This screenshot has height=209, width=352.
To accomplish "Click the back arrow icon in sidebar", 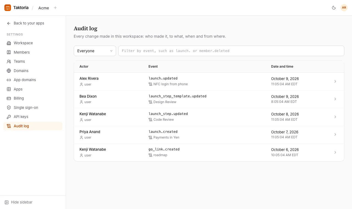I will (9, 23).
